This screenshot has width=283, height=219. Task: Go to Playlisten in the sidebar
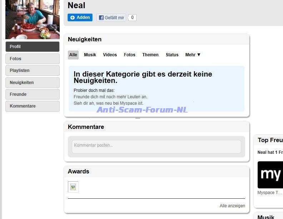[x=33, y=71]
